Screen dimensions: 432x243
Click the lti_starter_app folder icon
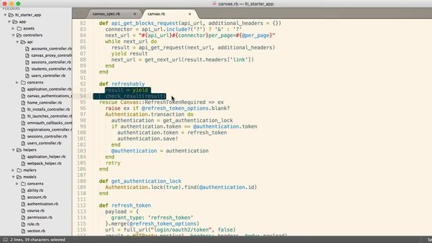click(11, 15)
